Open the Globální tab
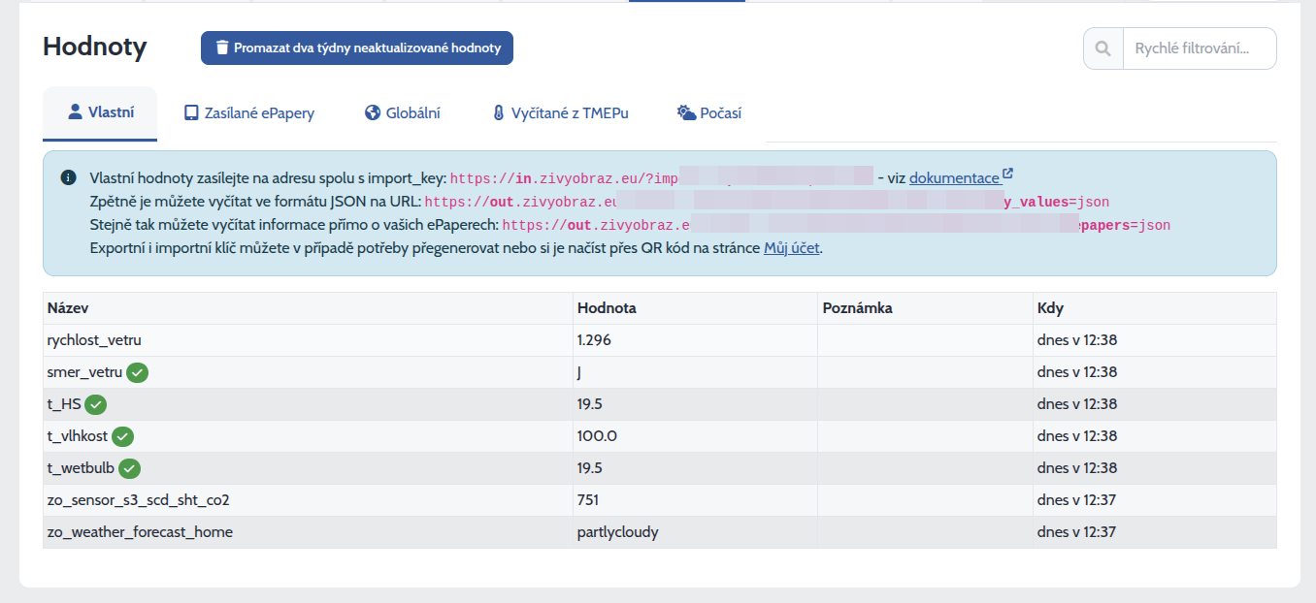Image resolution: width=1316 pixels, height=603 pixels. tap(403, 113)
